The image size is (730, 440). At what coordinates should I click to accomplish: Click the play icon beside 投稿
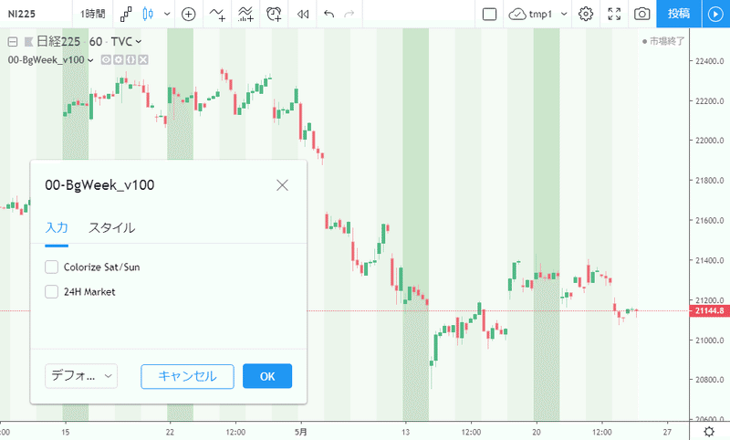(x=715, y=14)
